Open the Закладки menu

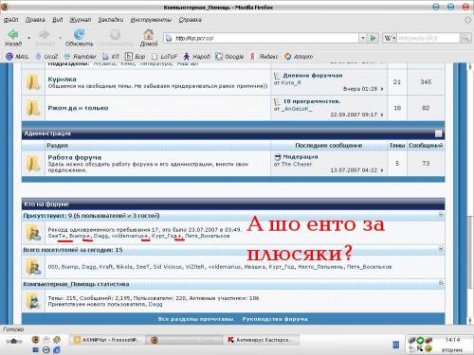point(111,20)
